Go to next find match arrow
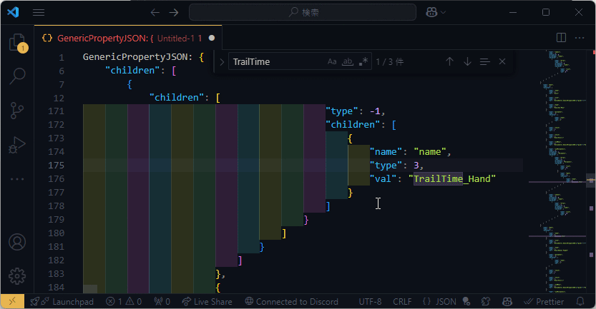 coord(467,62)
